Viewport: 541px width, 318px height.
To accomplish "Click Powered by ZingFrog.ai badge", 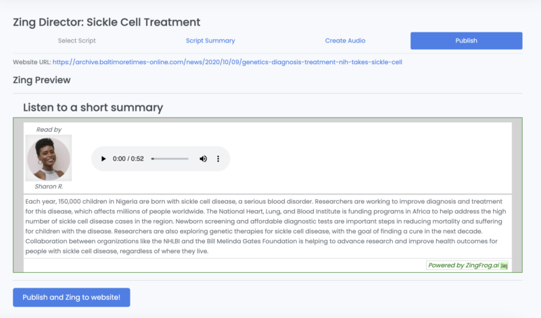I will pos(467,265).
